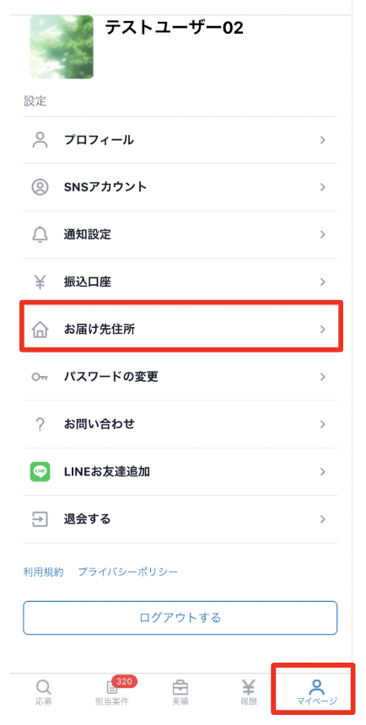The image size is (366, 725).
Task: Open chevron on the プロフィール row
Action: 323,140
